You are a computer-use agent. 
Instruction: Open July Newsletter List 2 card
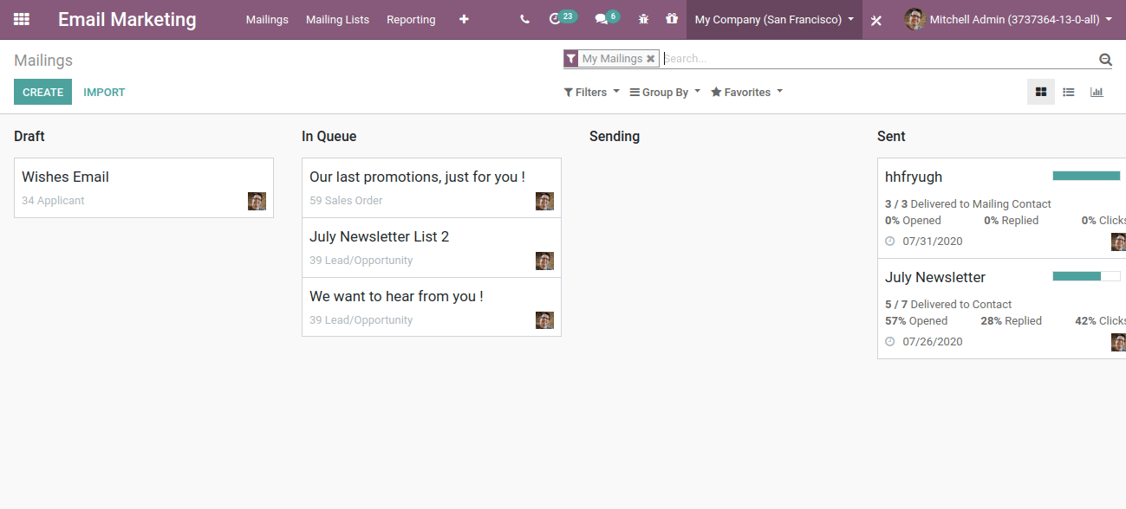pos(432,248)
